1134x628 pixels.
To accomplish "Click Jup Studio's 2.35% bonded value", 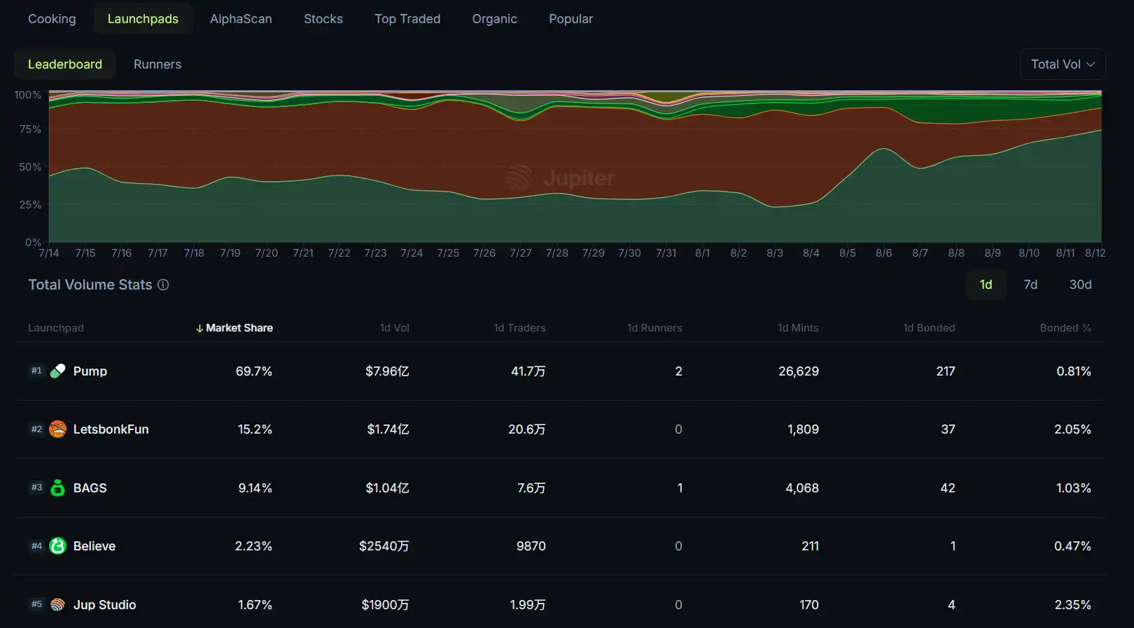I will point(1072,605).
